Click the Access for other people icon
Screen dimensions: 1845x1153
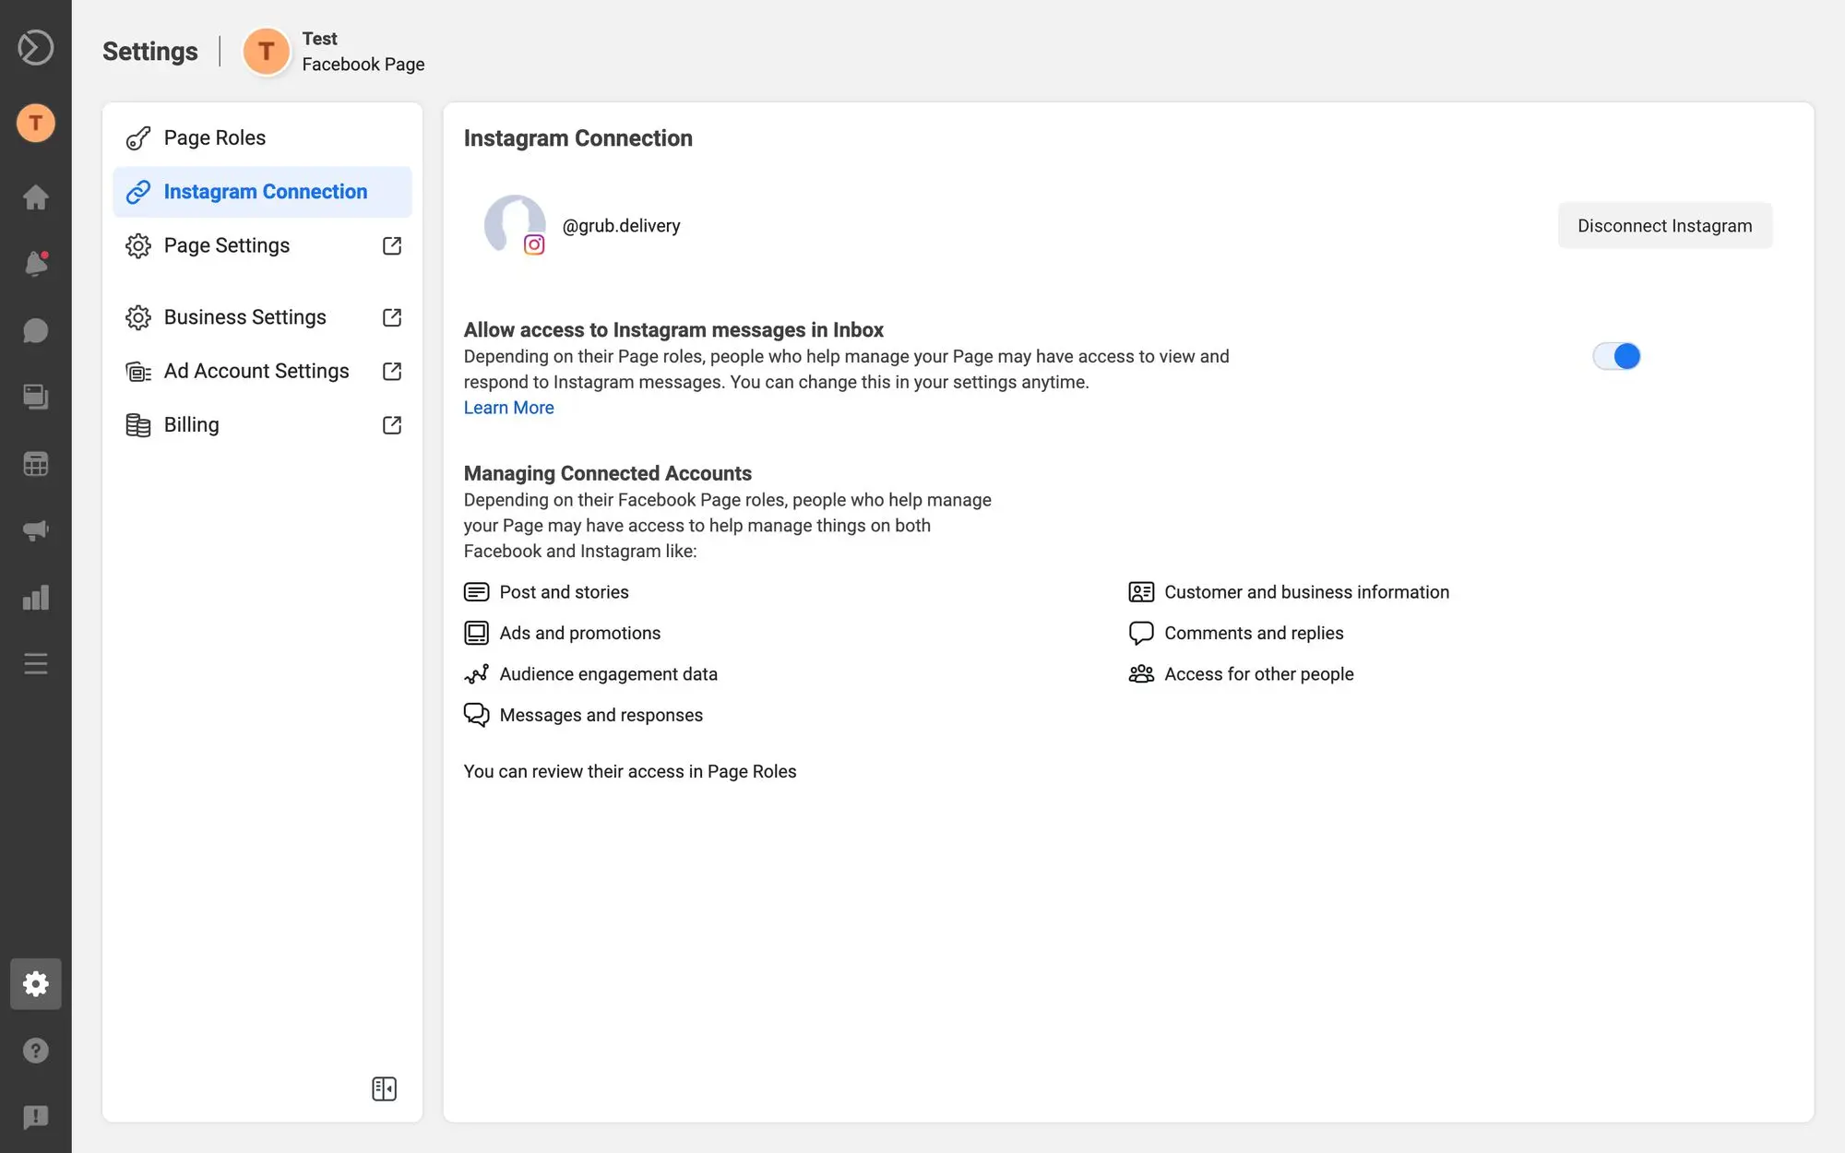(1141, 674)
